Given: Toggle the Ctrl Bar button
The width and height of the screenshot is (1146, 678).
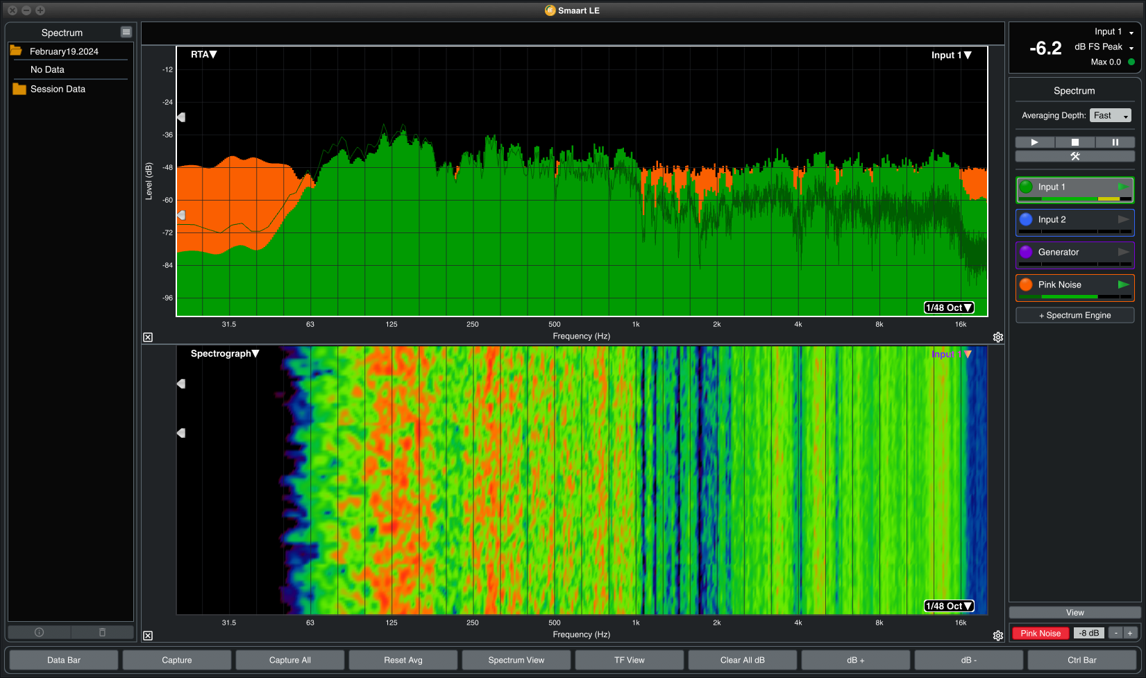Looking at the screenshot, I should coord(1082,660).
